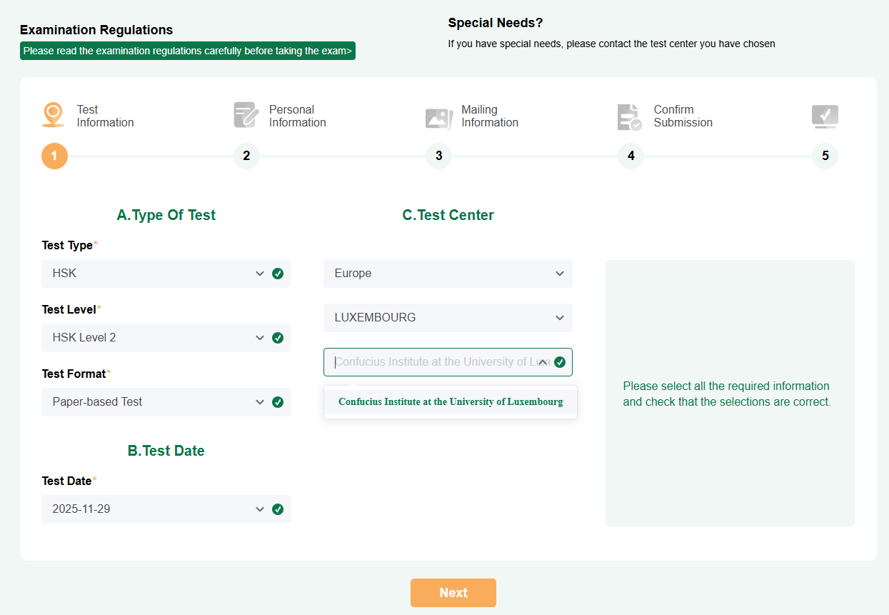Click the Personal Information pencil document icon
Image resolution: width=889 pixels, height=615 pixels.
pyautogui.click(x=246, y=115)
